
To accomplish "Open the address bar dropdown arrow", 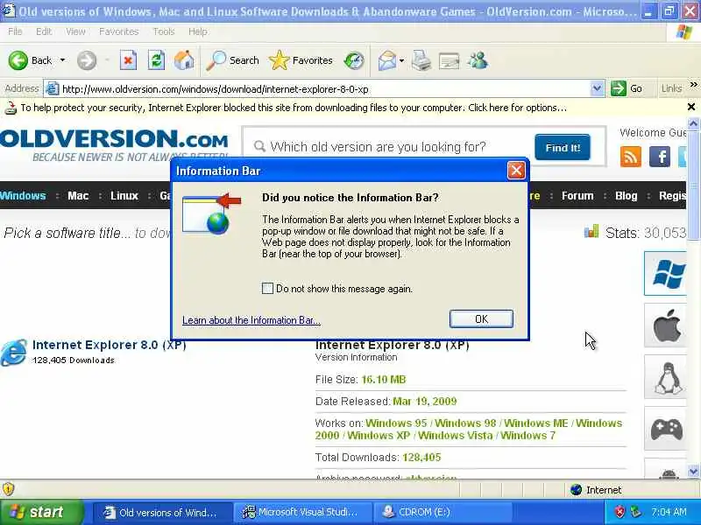I will [597, 88].
